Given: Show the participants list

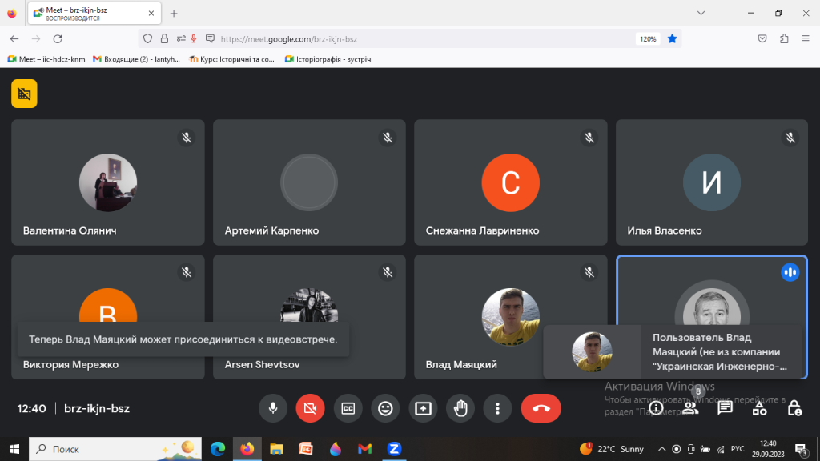Looking at the screenshot, I should [x=690, y=408].
